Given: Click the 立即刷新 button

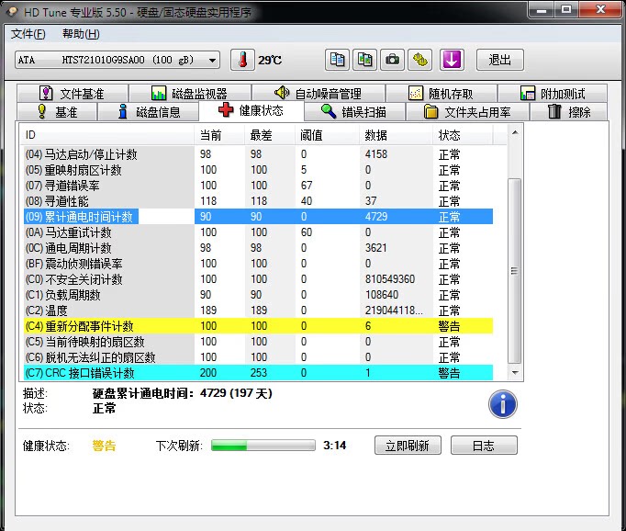Looking at the screenshot, I should (x=408, y=445).
